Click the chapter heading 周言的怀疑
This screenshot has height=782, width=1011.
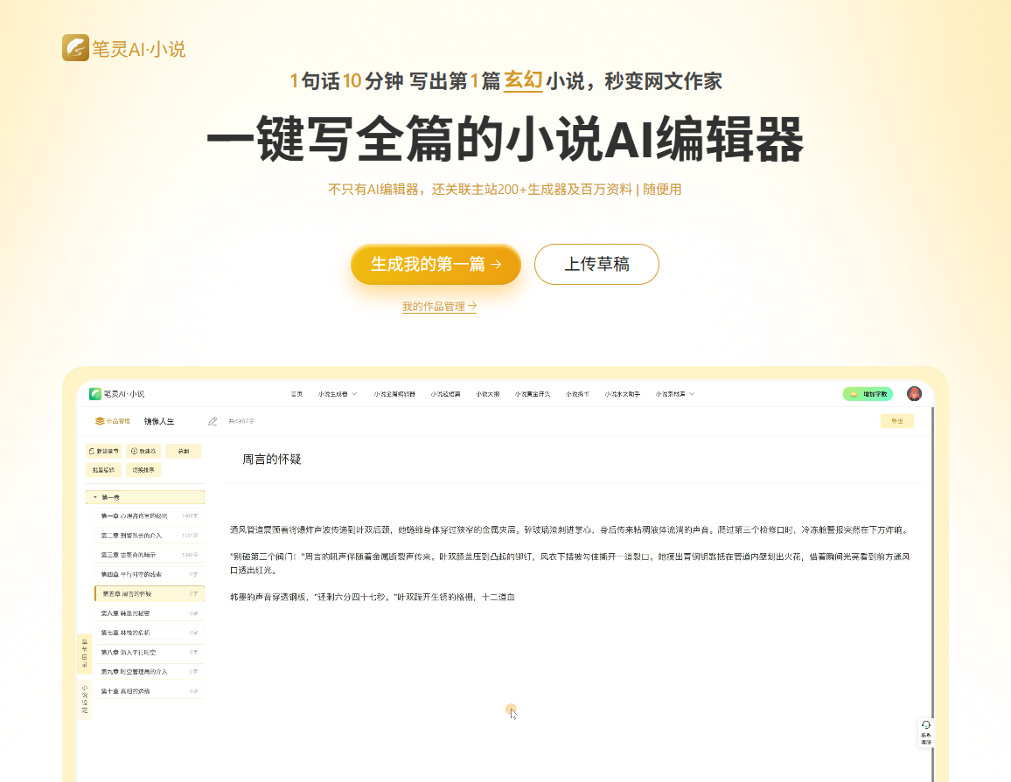click(271, 460)
